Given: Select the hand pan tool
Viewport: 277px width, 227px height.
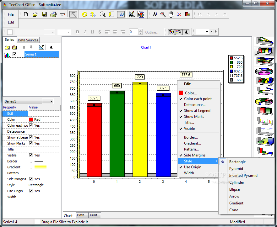Looking at the screenshot, I should [x=171, y=14].
